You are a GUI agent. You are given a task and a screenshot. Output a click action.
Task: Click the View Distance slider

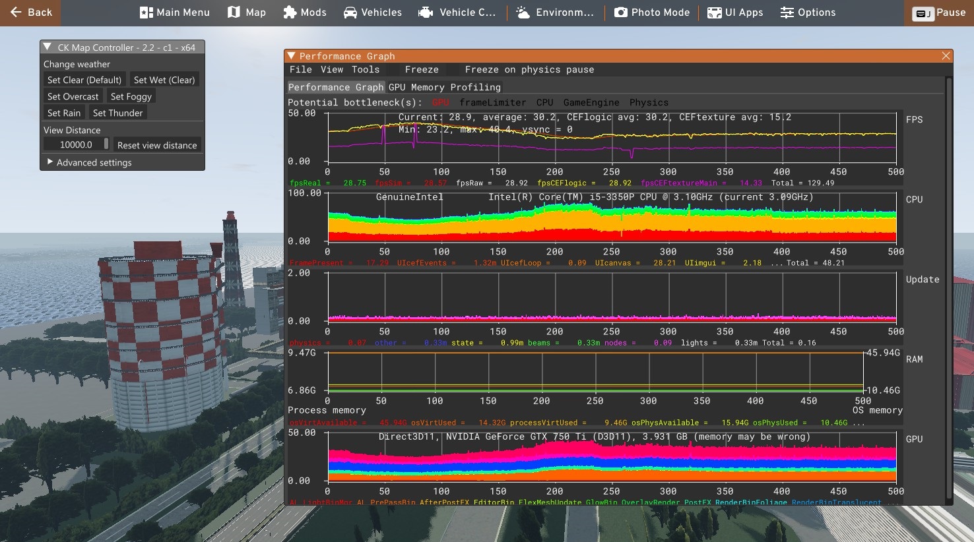[77, 144]
